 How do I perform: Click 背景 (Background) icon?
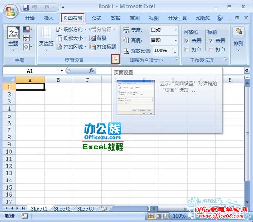tap(93, 38)
